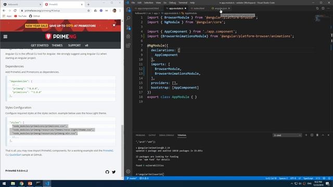The image size is (333, 187).
Task: Open the Edit menu in VS Code
Action: [x=139, y=3]
